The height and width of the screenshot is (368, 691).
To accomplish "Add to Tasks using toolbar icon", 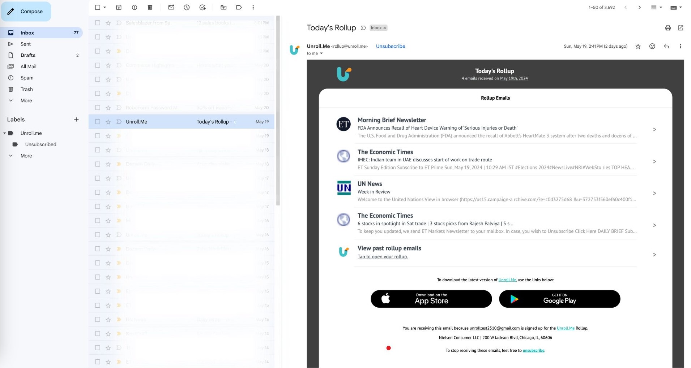I will tap(202, 7).
